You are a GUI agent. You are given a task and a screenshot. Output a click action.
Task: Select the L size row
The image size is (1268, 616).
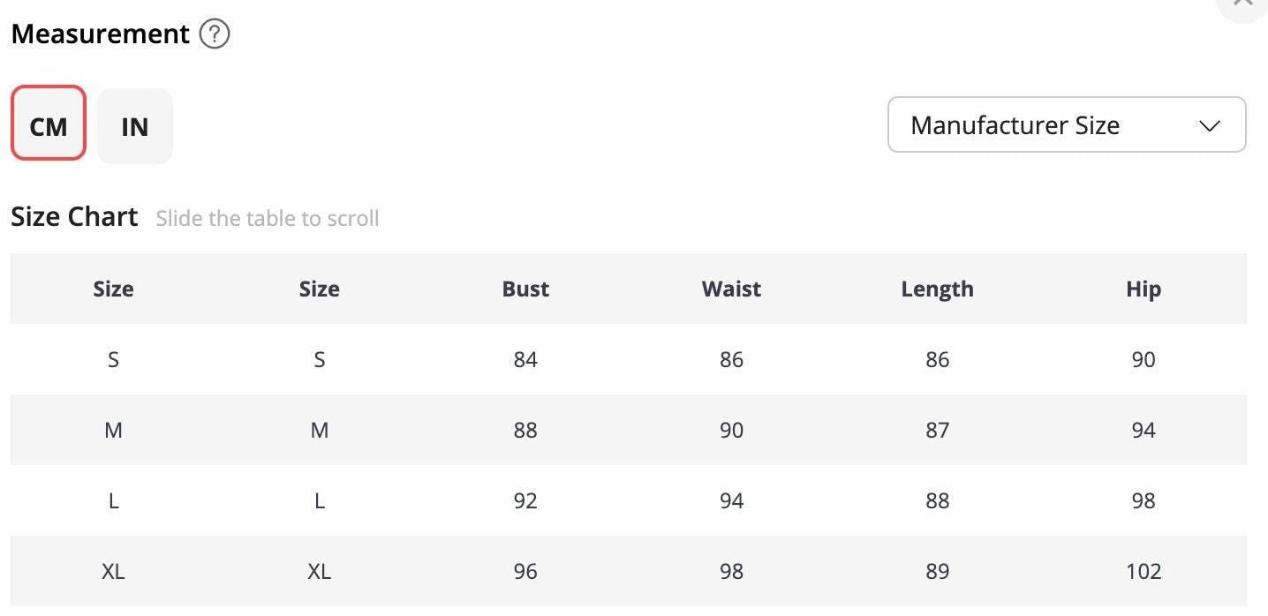[x=113, y=500]
